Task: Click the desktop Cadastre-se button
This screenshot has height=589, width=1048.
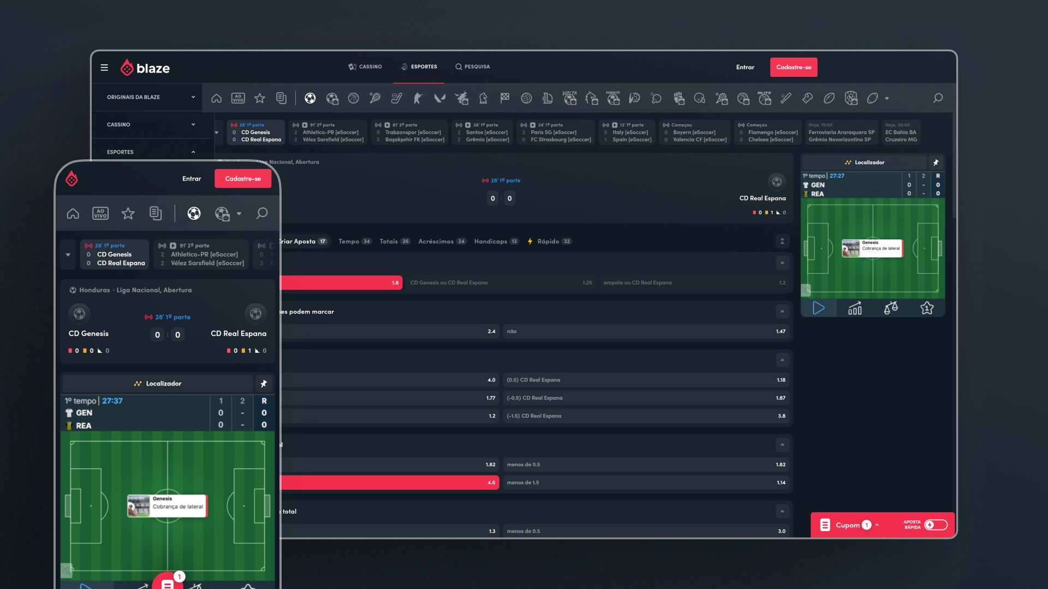Action: click(x=793, y=67)
